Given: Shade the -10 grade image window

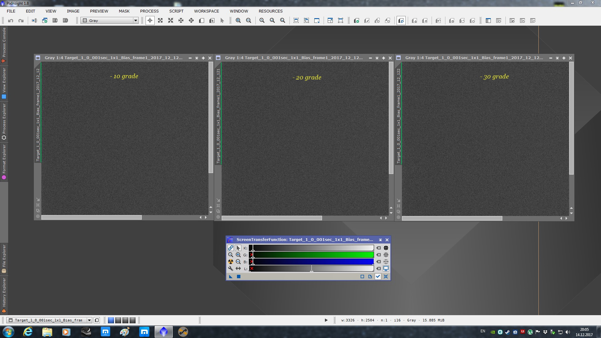Looking at the screenshot, I should pos(197,58).
